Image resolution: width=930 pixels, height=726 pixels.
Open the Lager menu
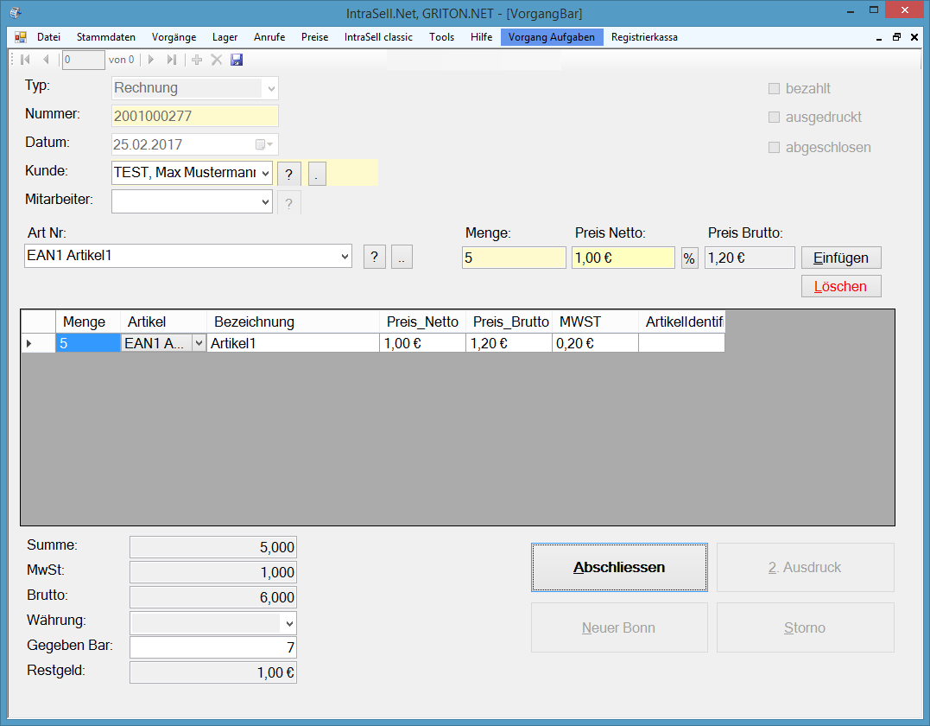point(225,37)
